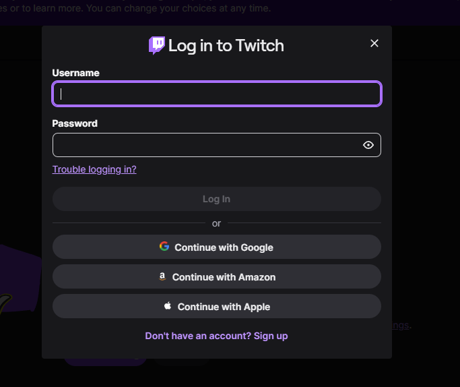460x387 pixels.
Task: Sign in via Continue with Apple
Action: click(x=217, y=307)
